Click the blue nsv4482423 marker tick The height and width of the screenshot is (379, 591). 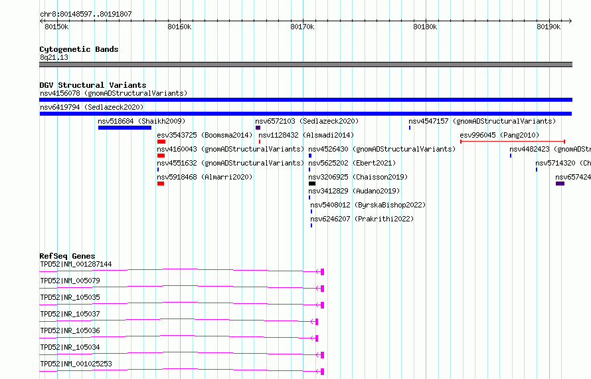511,156
